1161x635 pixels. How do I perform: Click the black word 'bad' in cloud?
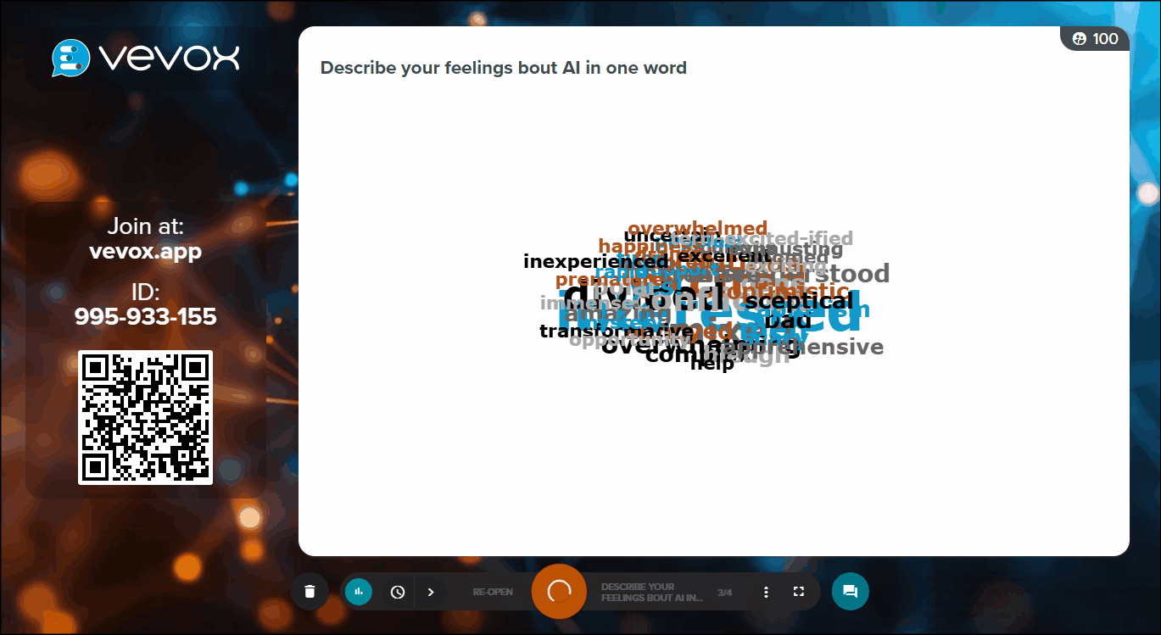[788, 320]
